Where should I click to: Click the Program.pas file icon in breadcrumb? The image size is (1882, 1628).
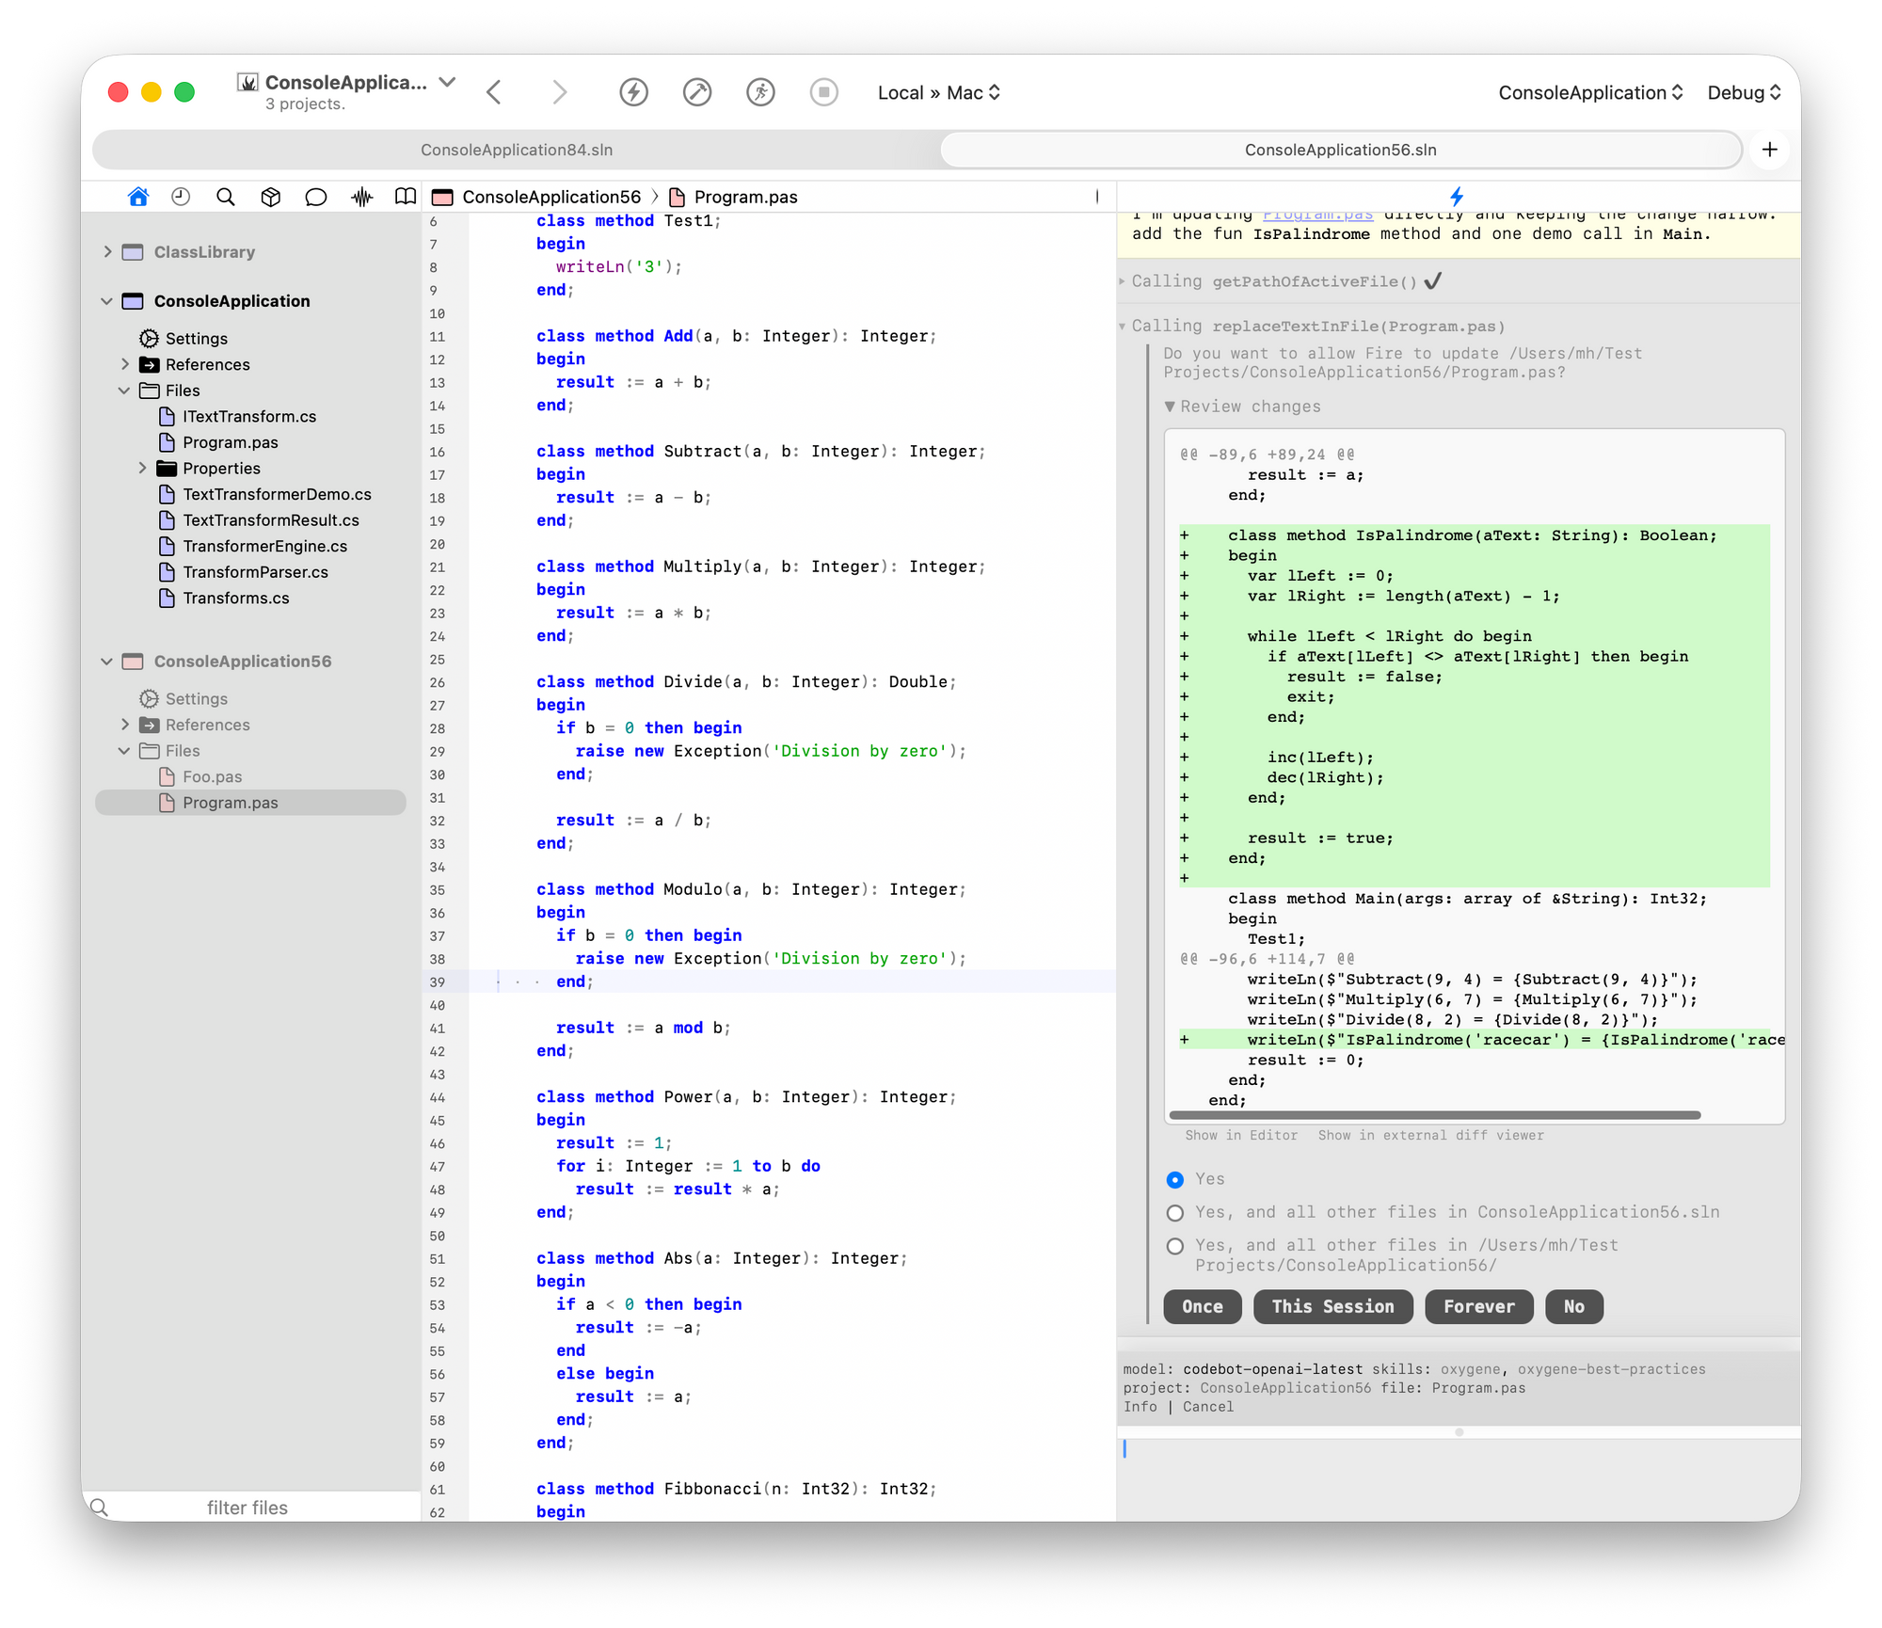(x=677, y=197)
